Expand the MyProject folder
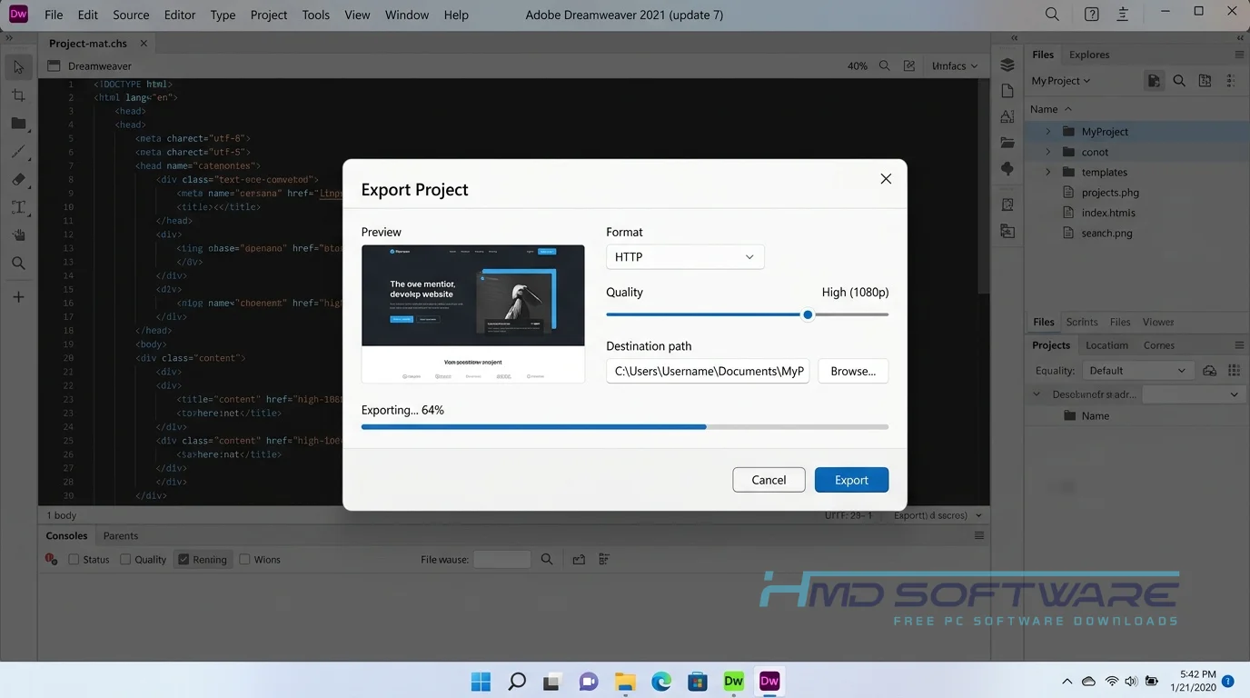 click(1048, 132)
